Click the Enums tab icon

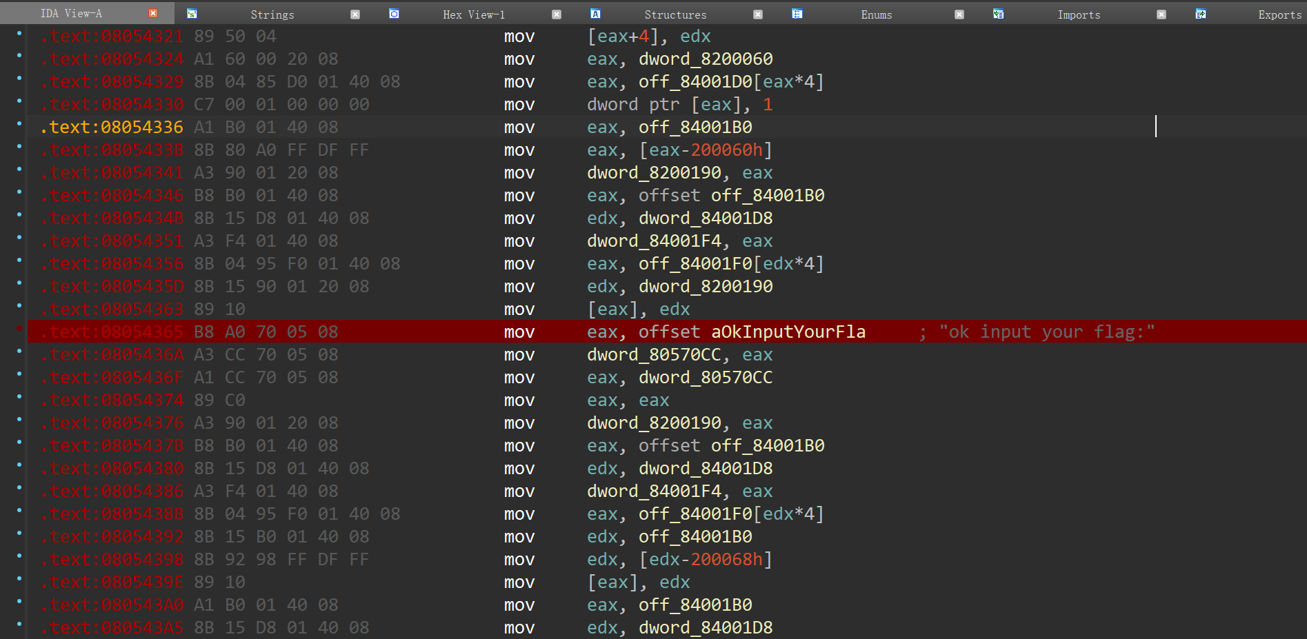797,14
